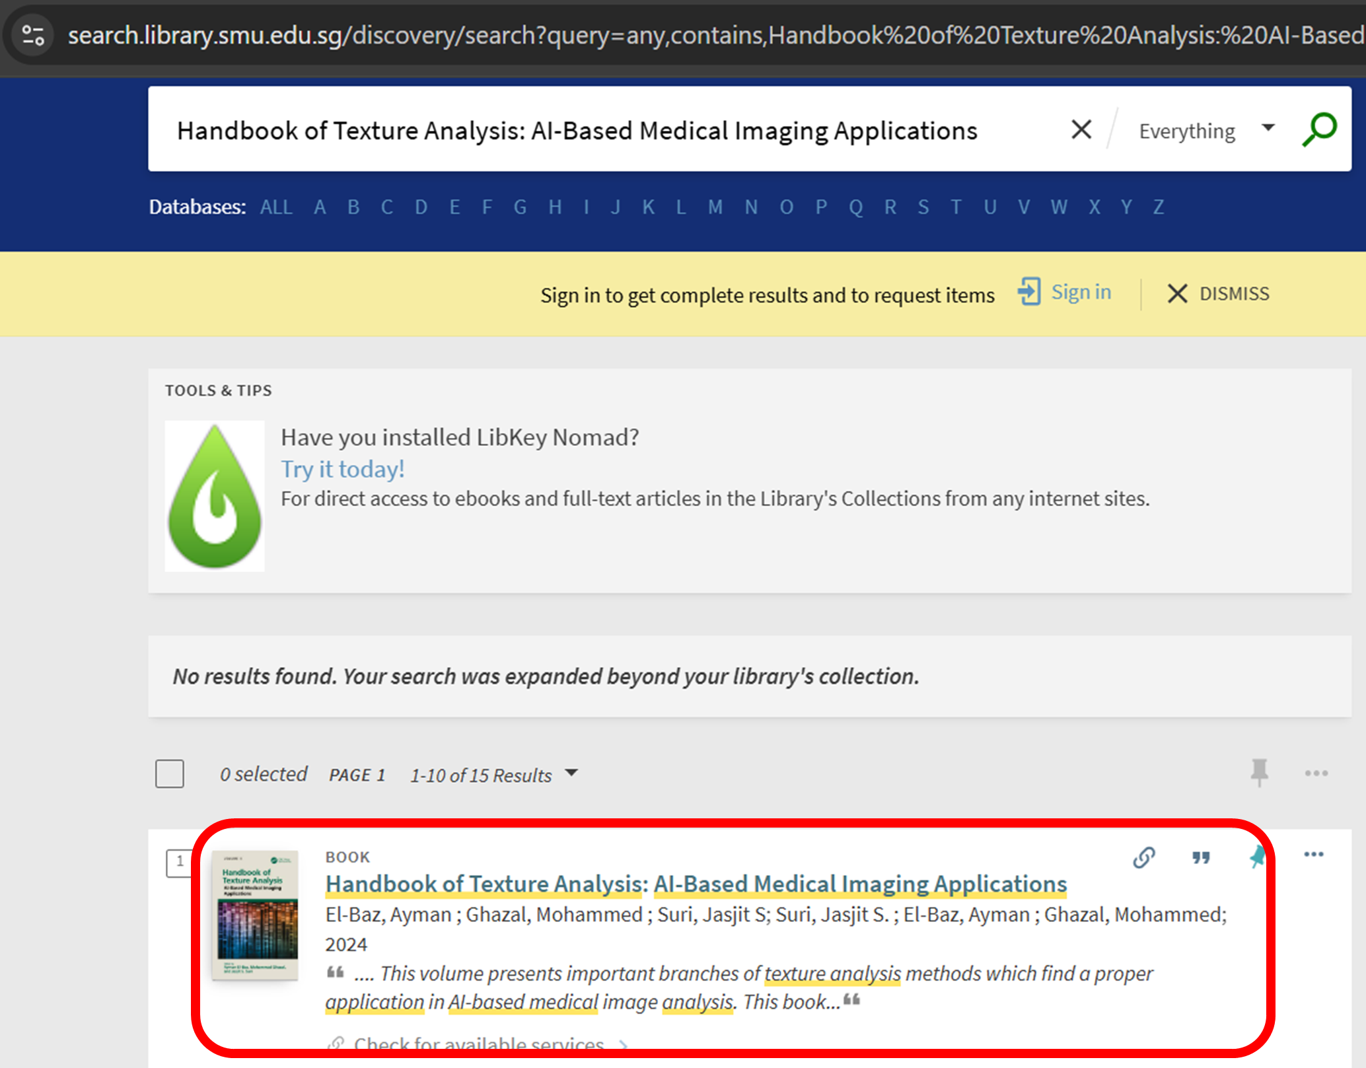
Task: Select ALL in Databases letter list
Action: [275, 207]
